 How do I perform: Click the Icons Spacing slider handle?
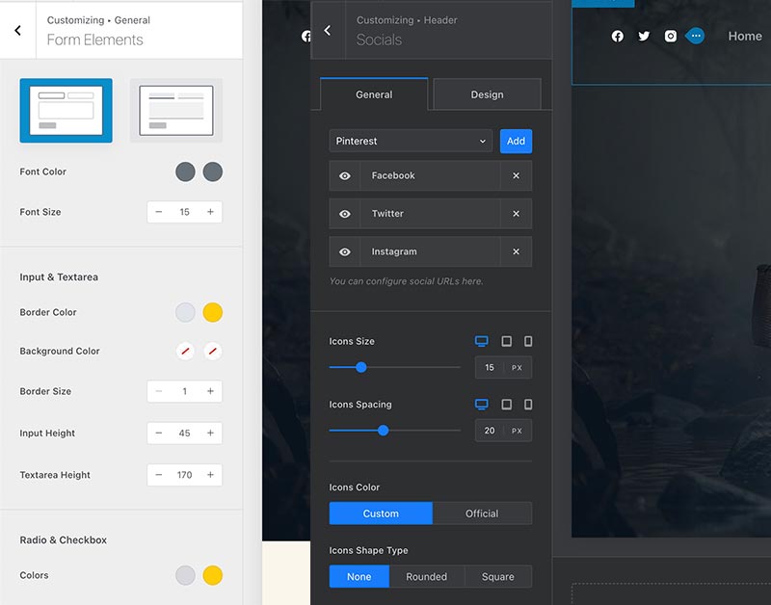383,431
